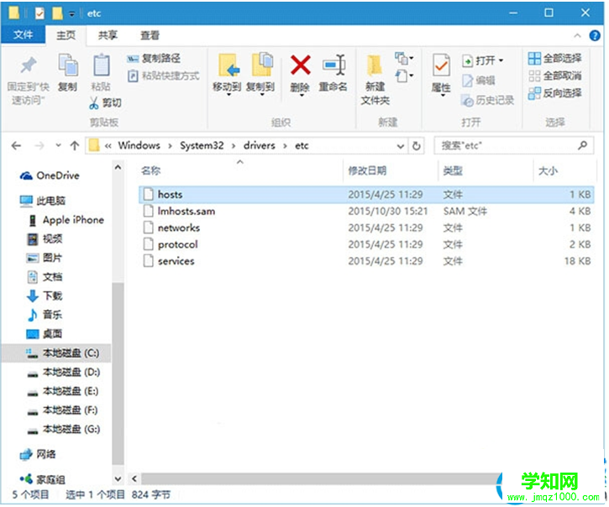The height and width of the screenshot is (507, 609).
Task: Open Pictures (图片) folder in sidebar
Action: (45, 258)
